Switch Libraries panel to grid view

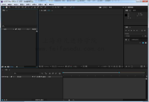[143, 43]
